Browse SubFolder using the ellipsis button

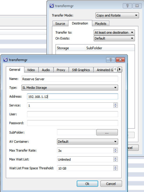pos(107,132)
